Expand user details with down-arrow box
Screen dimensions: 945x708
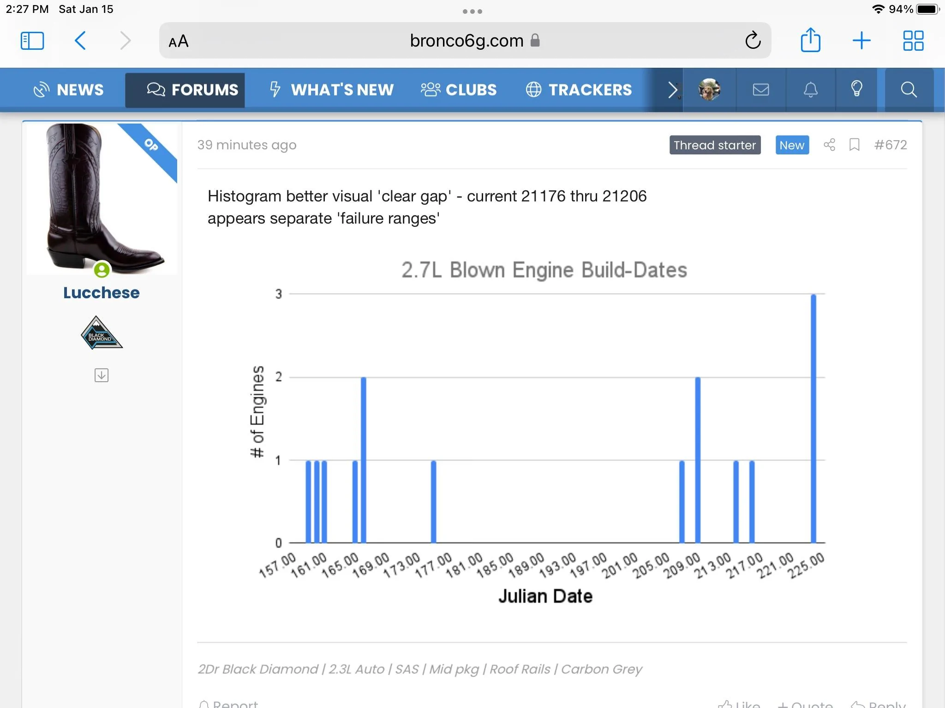click(x=102, y=375)
